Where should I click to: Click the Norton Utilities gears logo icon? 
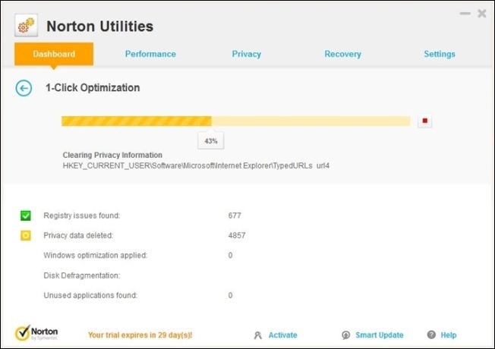[x=27, y=26]
